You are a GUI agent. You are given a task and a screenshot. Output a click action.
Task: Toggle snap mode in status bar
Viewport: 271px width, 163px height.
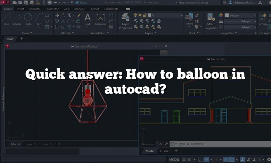point(190,160)
